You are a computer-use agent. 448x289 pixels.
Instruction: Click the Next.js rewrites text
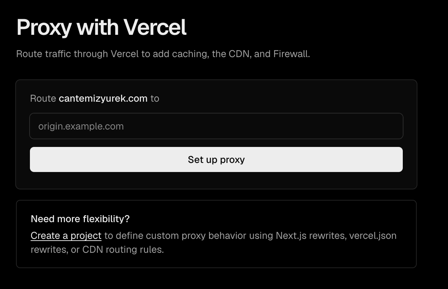(x=310, y=236)
